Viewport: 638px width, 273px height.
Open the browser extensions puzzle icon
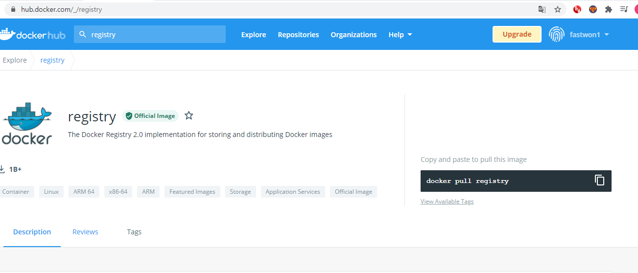coord(609,9)
